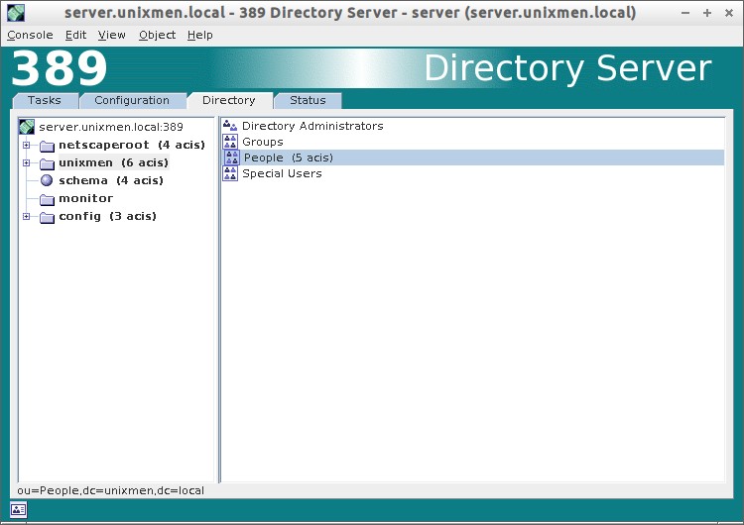Select config (3 acis) entry

point(108,217)
